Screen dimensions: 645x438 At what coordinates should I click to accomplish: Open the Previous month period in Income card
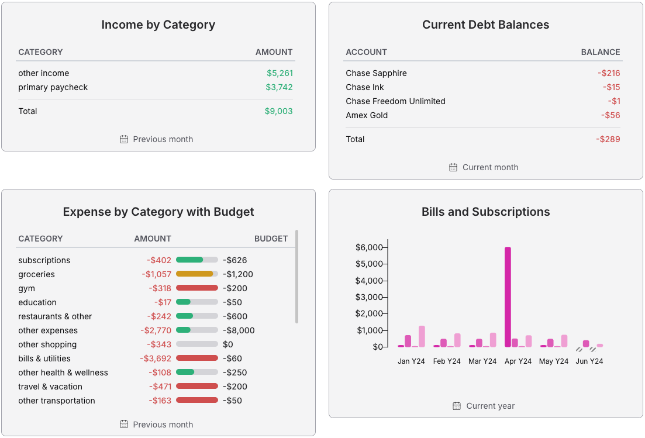point(163,139)
